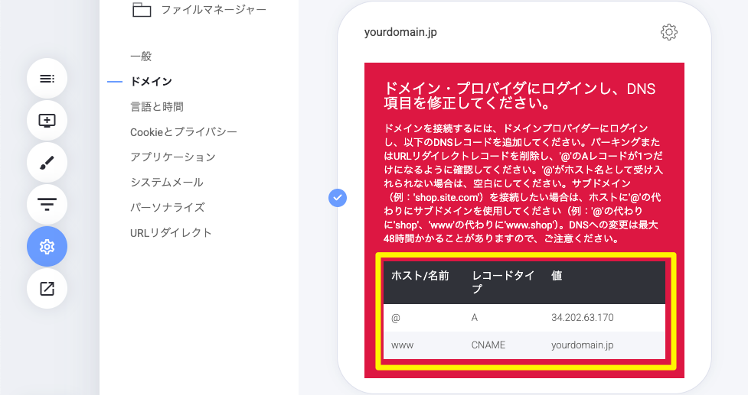Click the CNAME record value yourdomain.jp

(x=582, y=345)
